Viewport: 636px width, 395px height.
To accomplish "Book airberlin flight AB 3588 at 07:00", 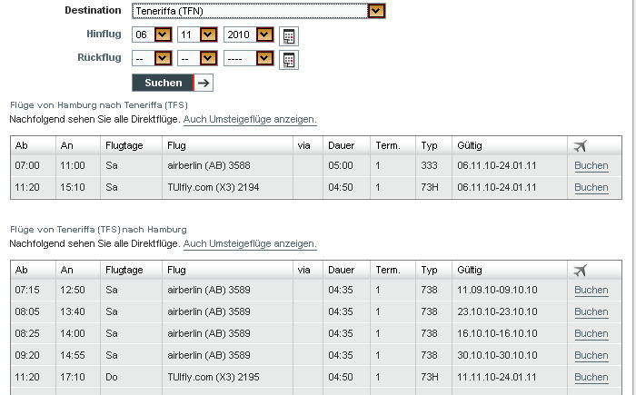I will (x=591, y=166).
